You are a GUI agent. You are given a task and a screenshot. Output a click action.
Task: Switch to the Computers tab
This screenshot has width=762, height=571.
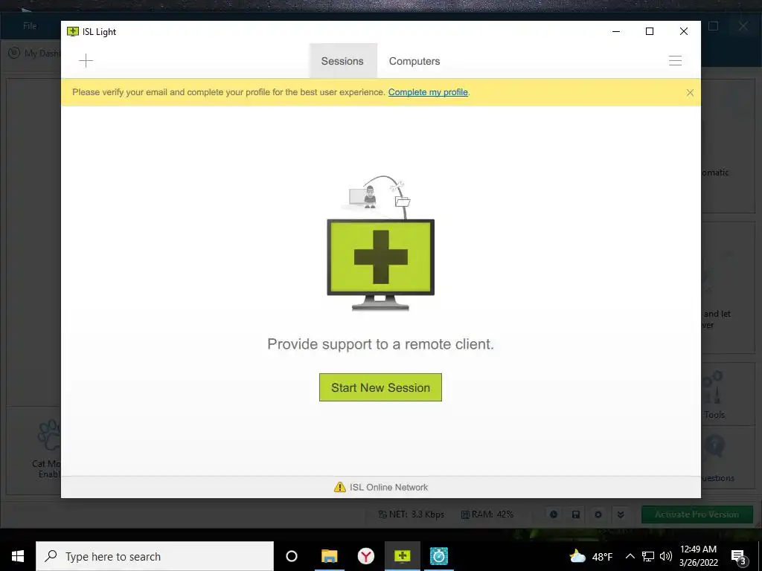414,61
